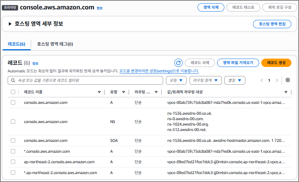Check the console.aws.amazon.com A record
The image size is (299, 182).
[13, 102]
